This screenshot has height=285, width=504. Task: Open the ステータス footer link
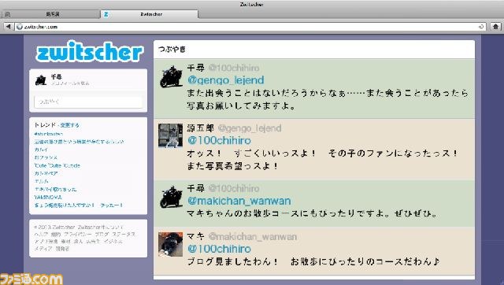point(124,235)
